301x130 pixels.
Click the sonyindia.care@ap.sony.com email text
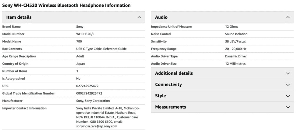point(96,126)
